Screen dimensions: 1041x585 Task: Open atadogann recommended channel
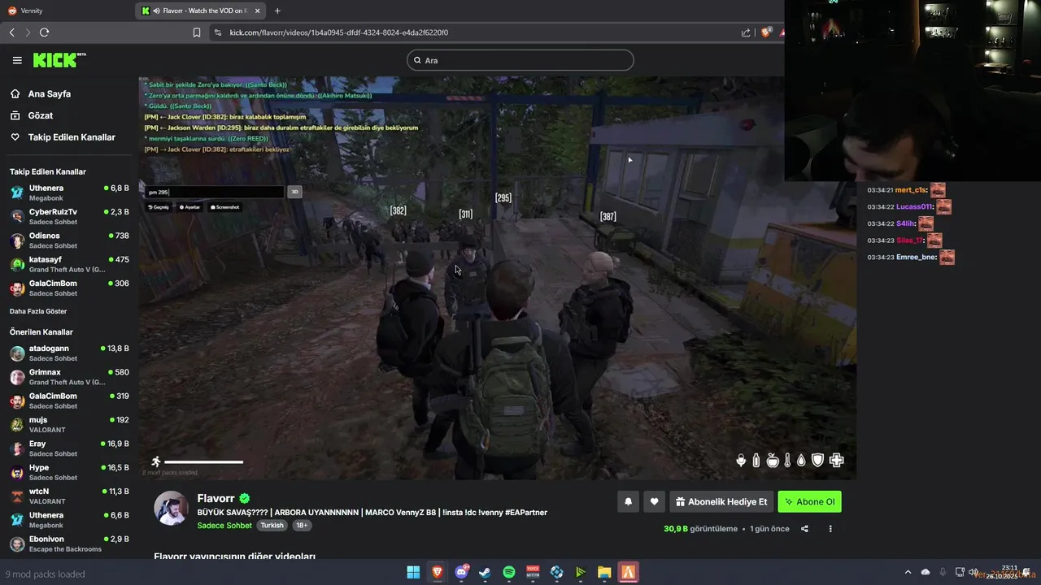tap(68, 353)
